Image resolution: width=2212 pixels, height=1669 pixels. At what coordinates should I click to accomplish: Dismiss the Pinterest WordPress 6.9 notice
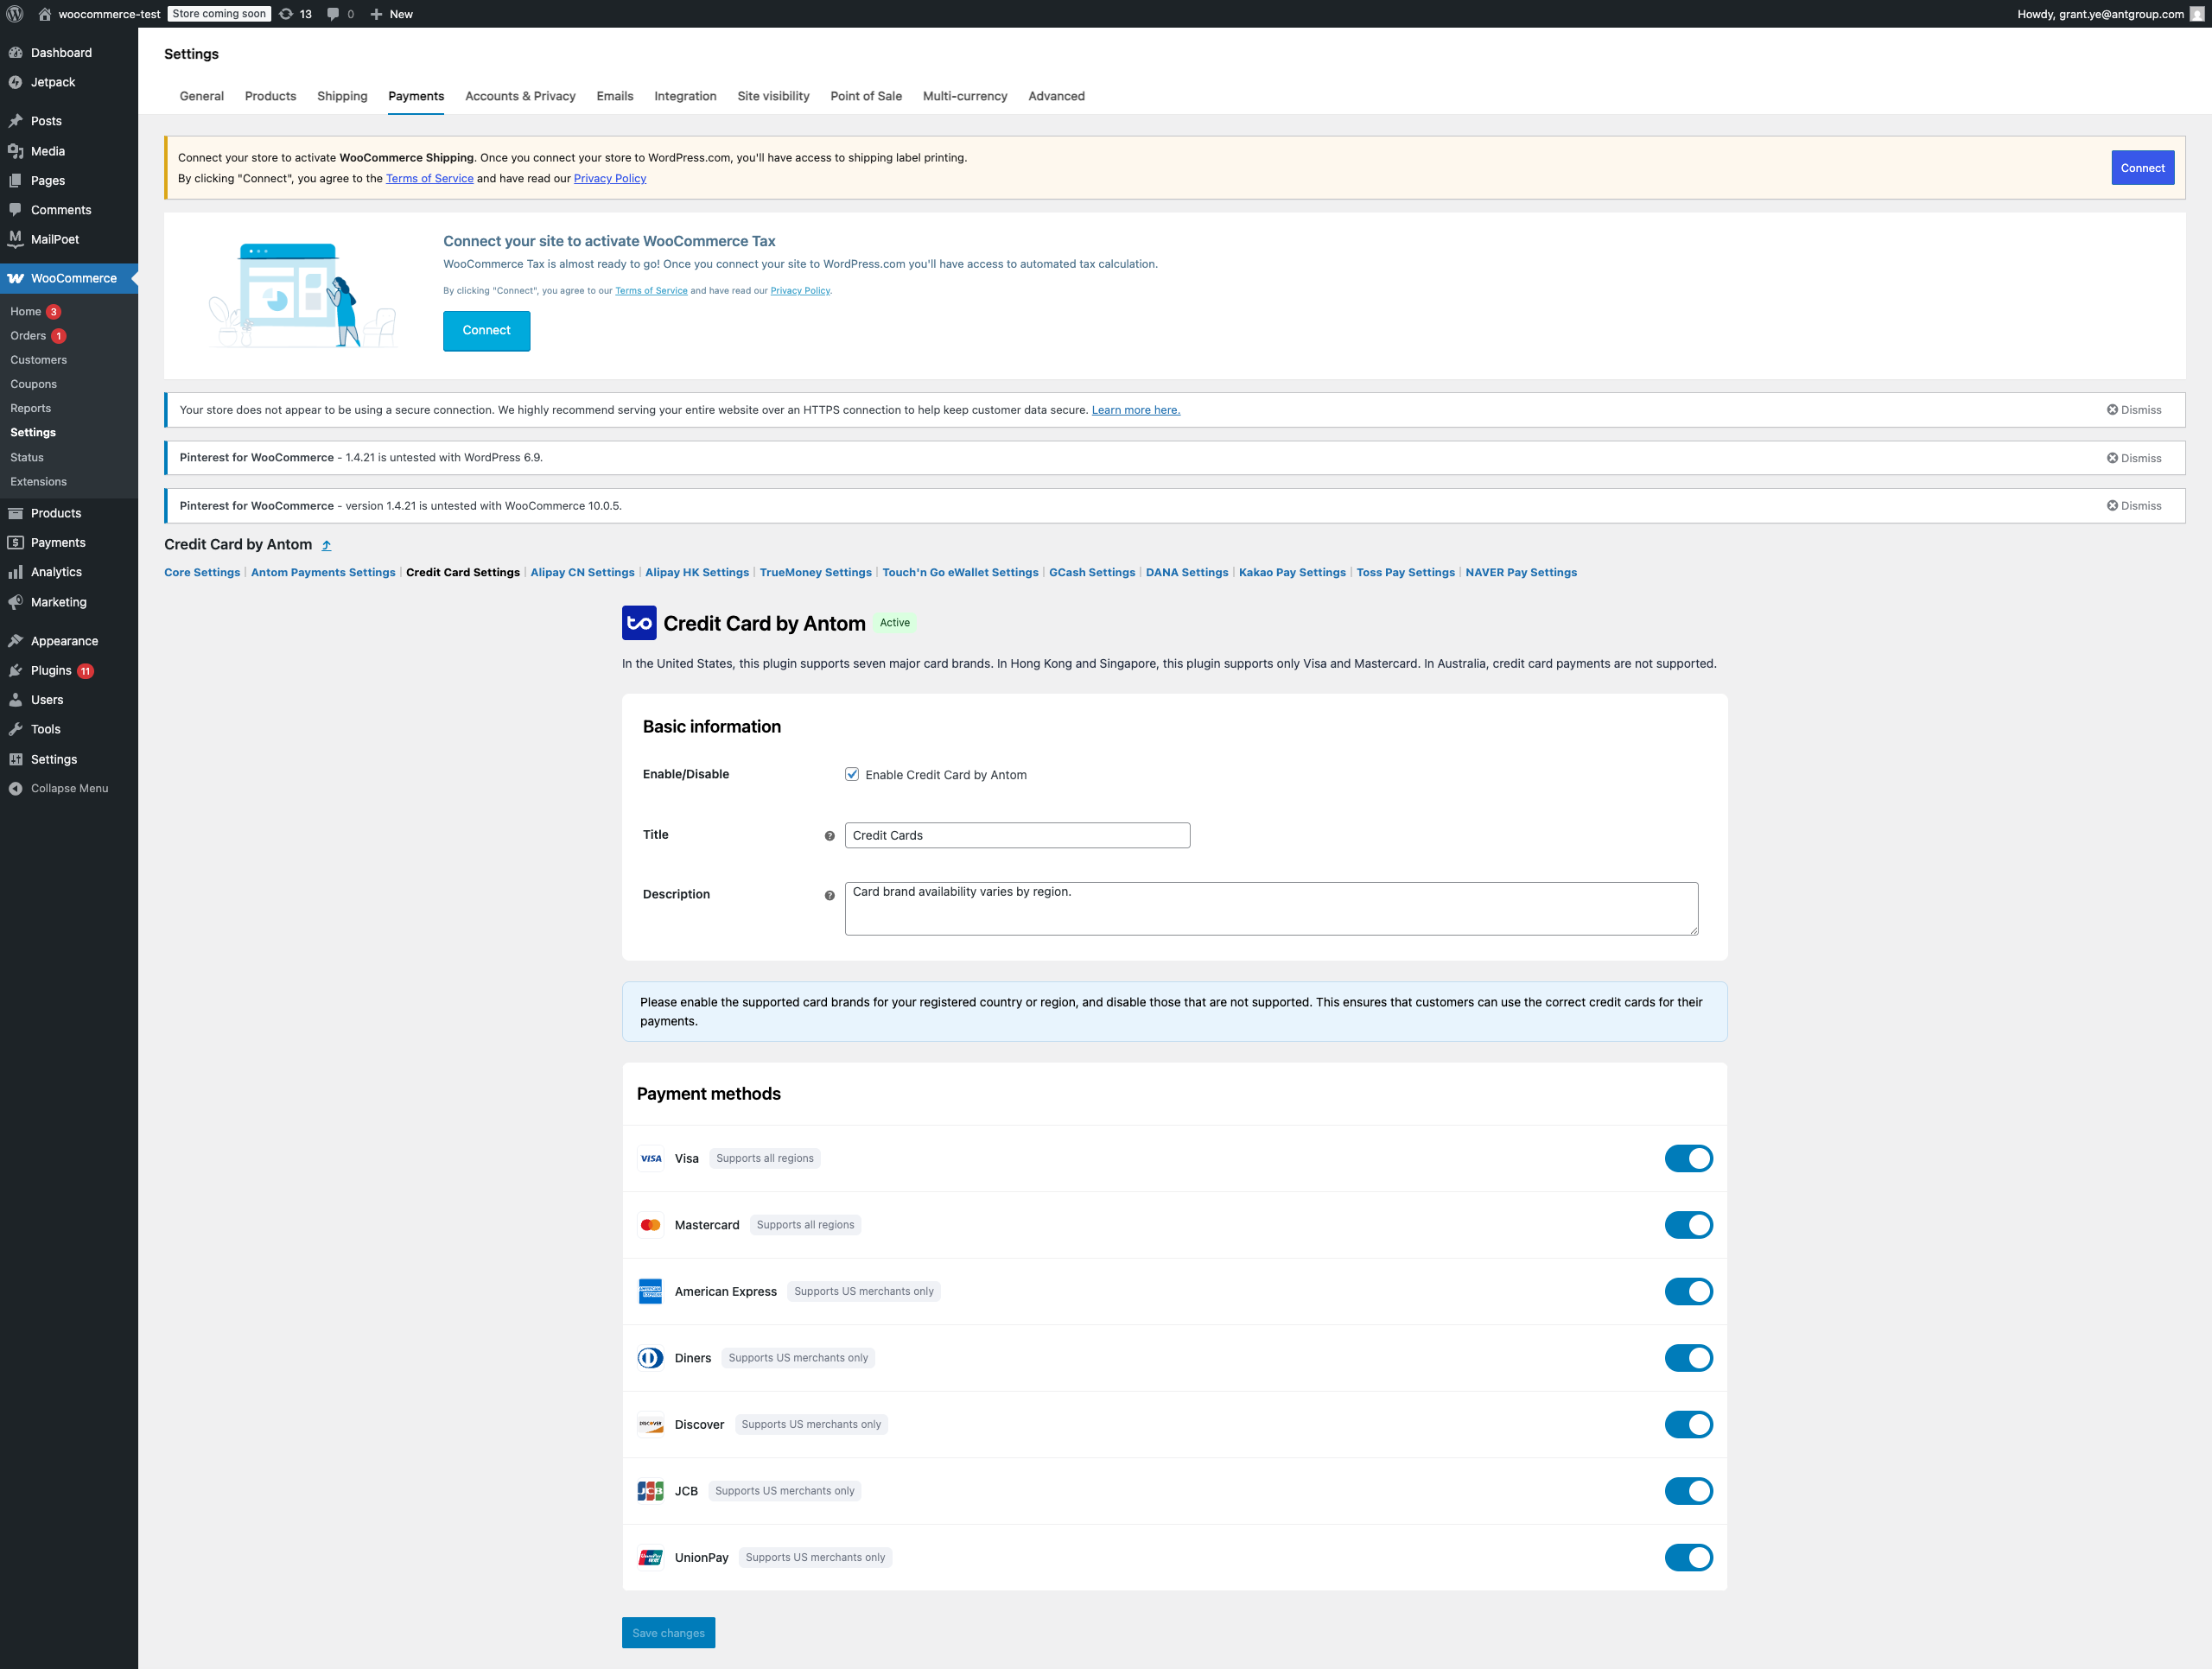coord(2134,458)
